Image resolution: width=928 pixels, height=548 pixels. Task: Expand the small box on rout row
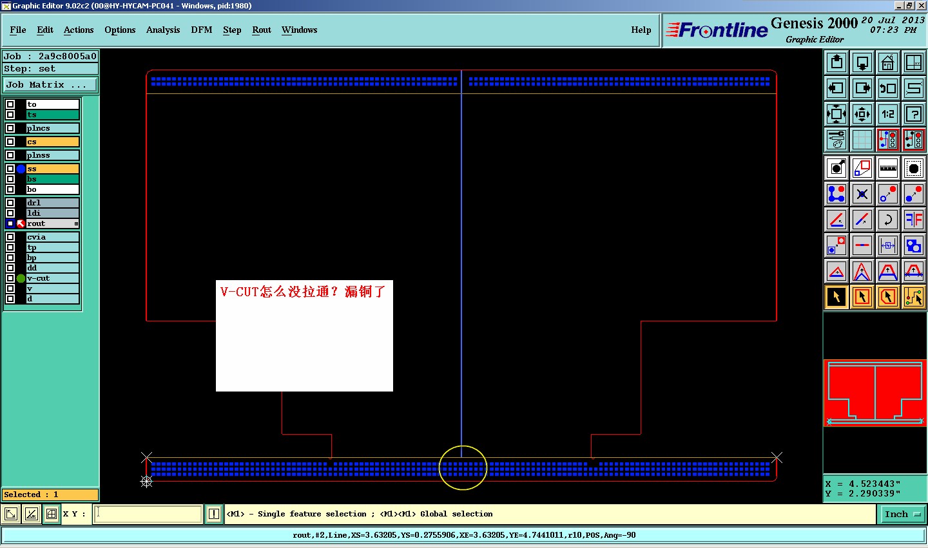[76, 224]
